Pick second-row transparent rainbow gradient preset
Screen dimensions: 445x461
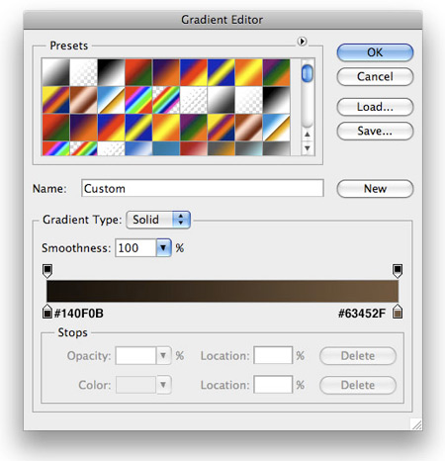(x=166, y=100)
